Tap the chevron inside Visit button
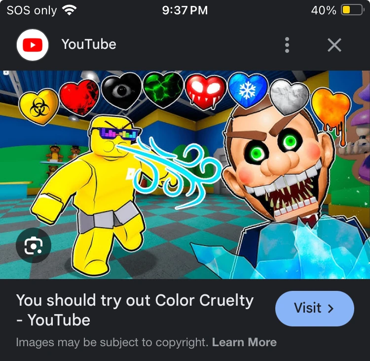Viewport: 370px width, 361px height. click(331, 309)
